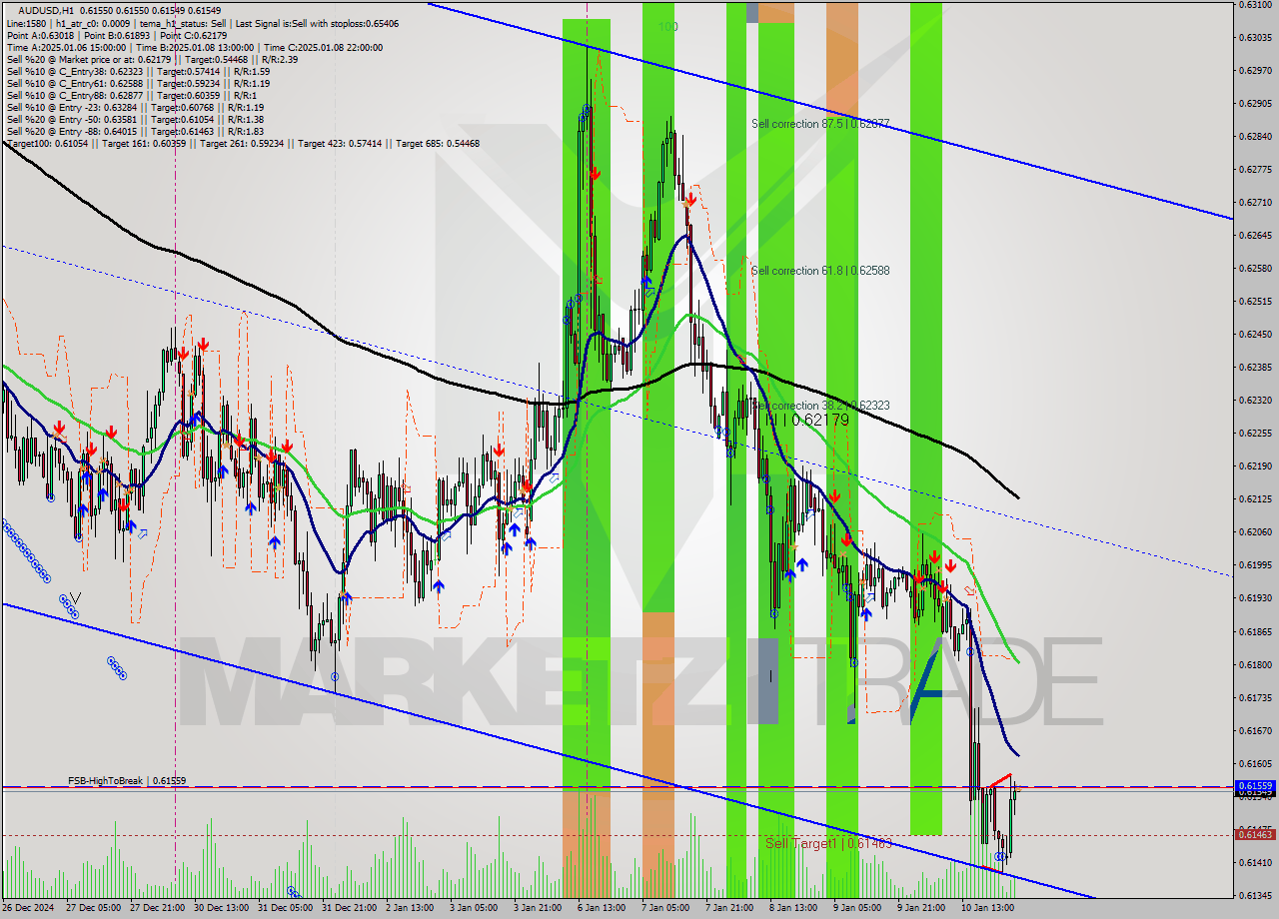The height and width of the screenshot is (919, 1279).
Task: Click the '26 Dec 2024' date label
Action: pyautogui.click(x=28, y=908)
